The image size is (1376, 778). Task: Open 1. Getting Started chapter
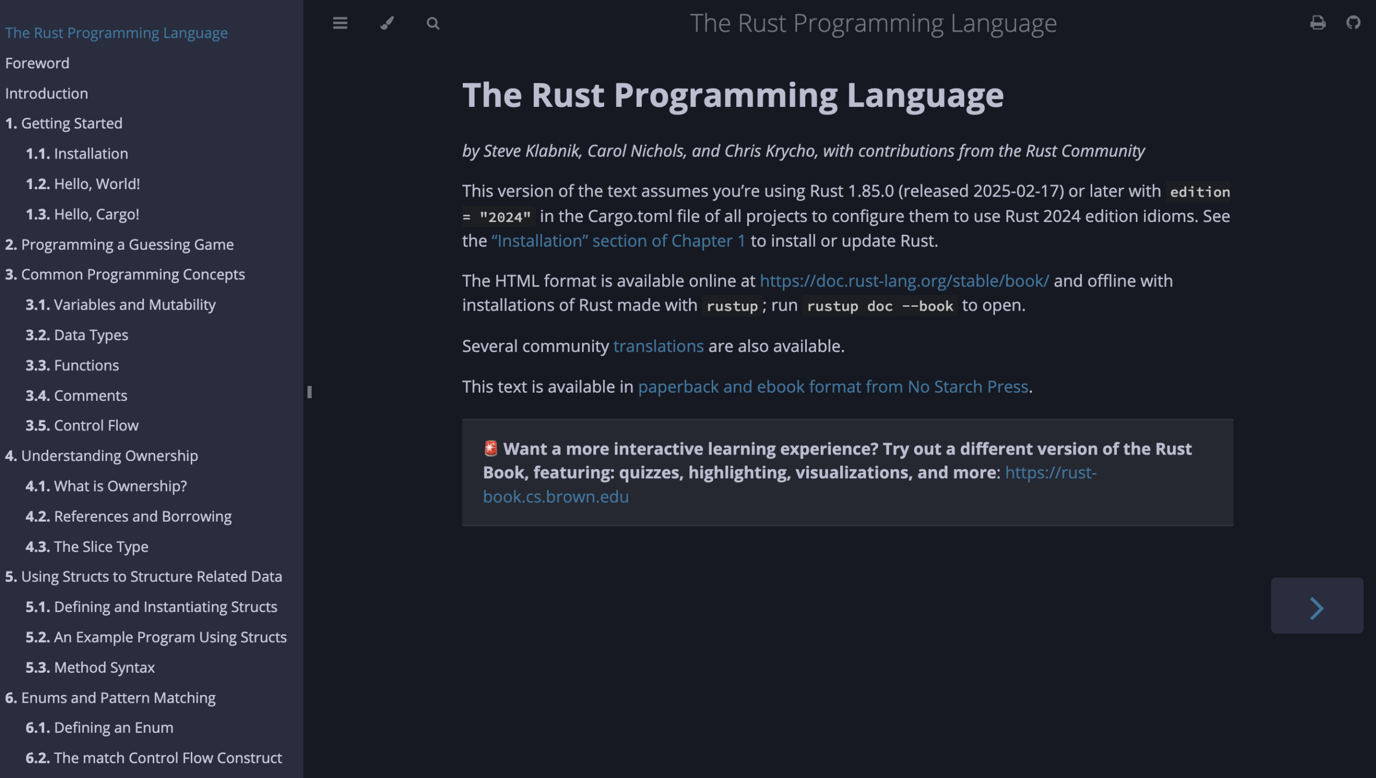[x=63, y=123]
